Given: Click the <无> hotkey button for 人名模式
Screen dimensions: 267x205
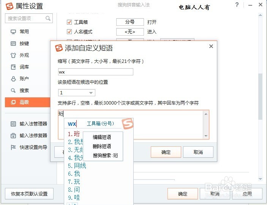Looking at the screenshot, I should pos(130,32).
